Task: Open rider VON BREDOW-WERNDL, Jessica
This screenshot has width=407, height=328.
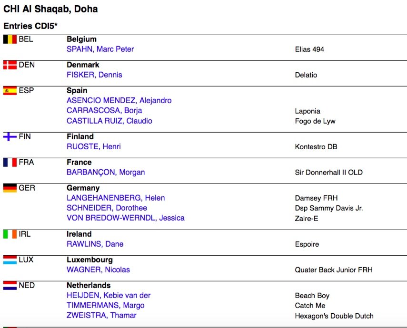Action: (126, 218)
